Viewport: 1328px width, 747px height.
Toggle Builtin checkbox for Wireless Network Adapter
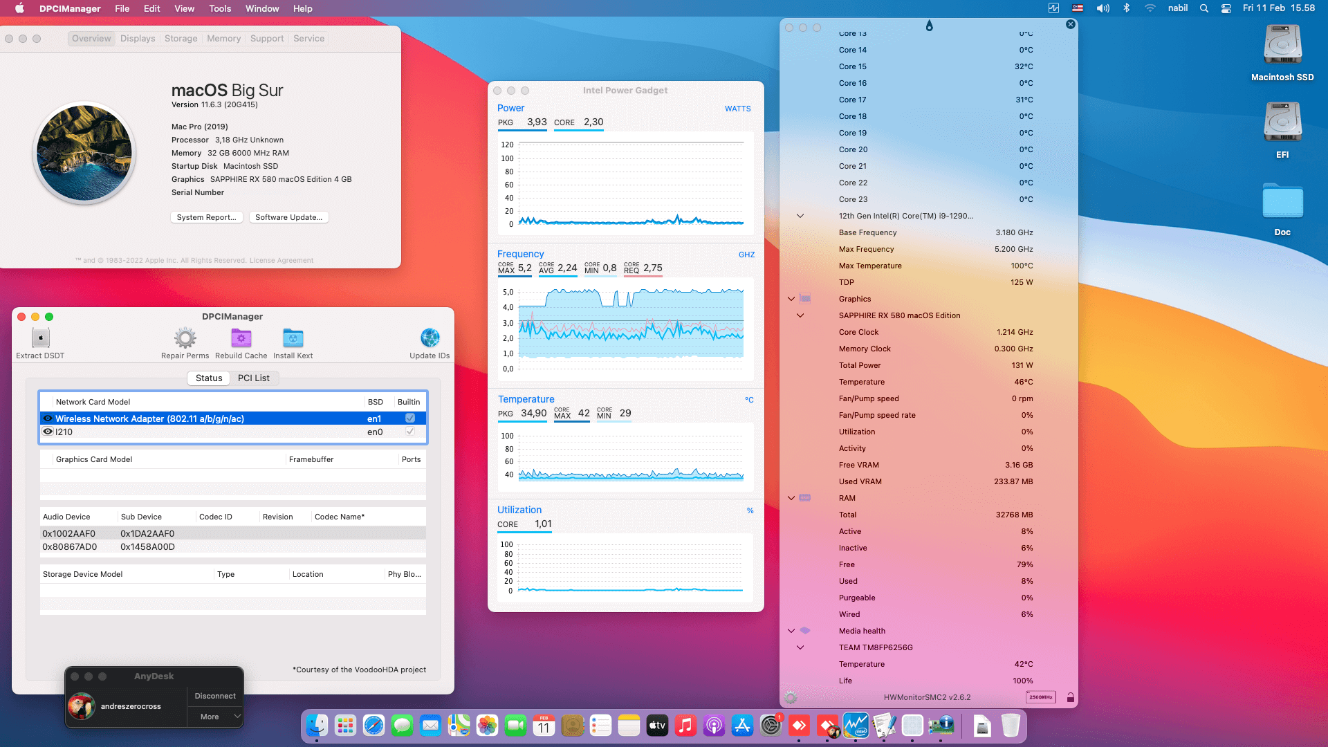(x=410, y=418)
